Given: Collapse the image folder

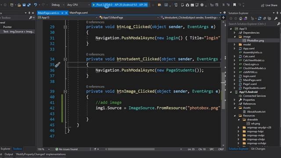Looking at the screenshot, I should (234, 36).
